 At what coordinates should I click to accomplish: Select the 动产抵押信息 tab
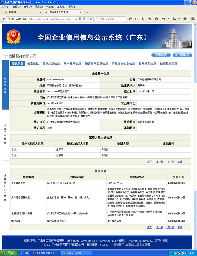click(x=72, y=63)
